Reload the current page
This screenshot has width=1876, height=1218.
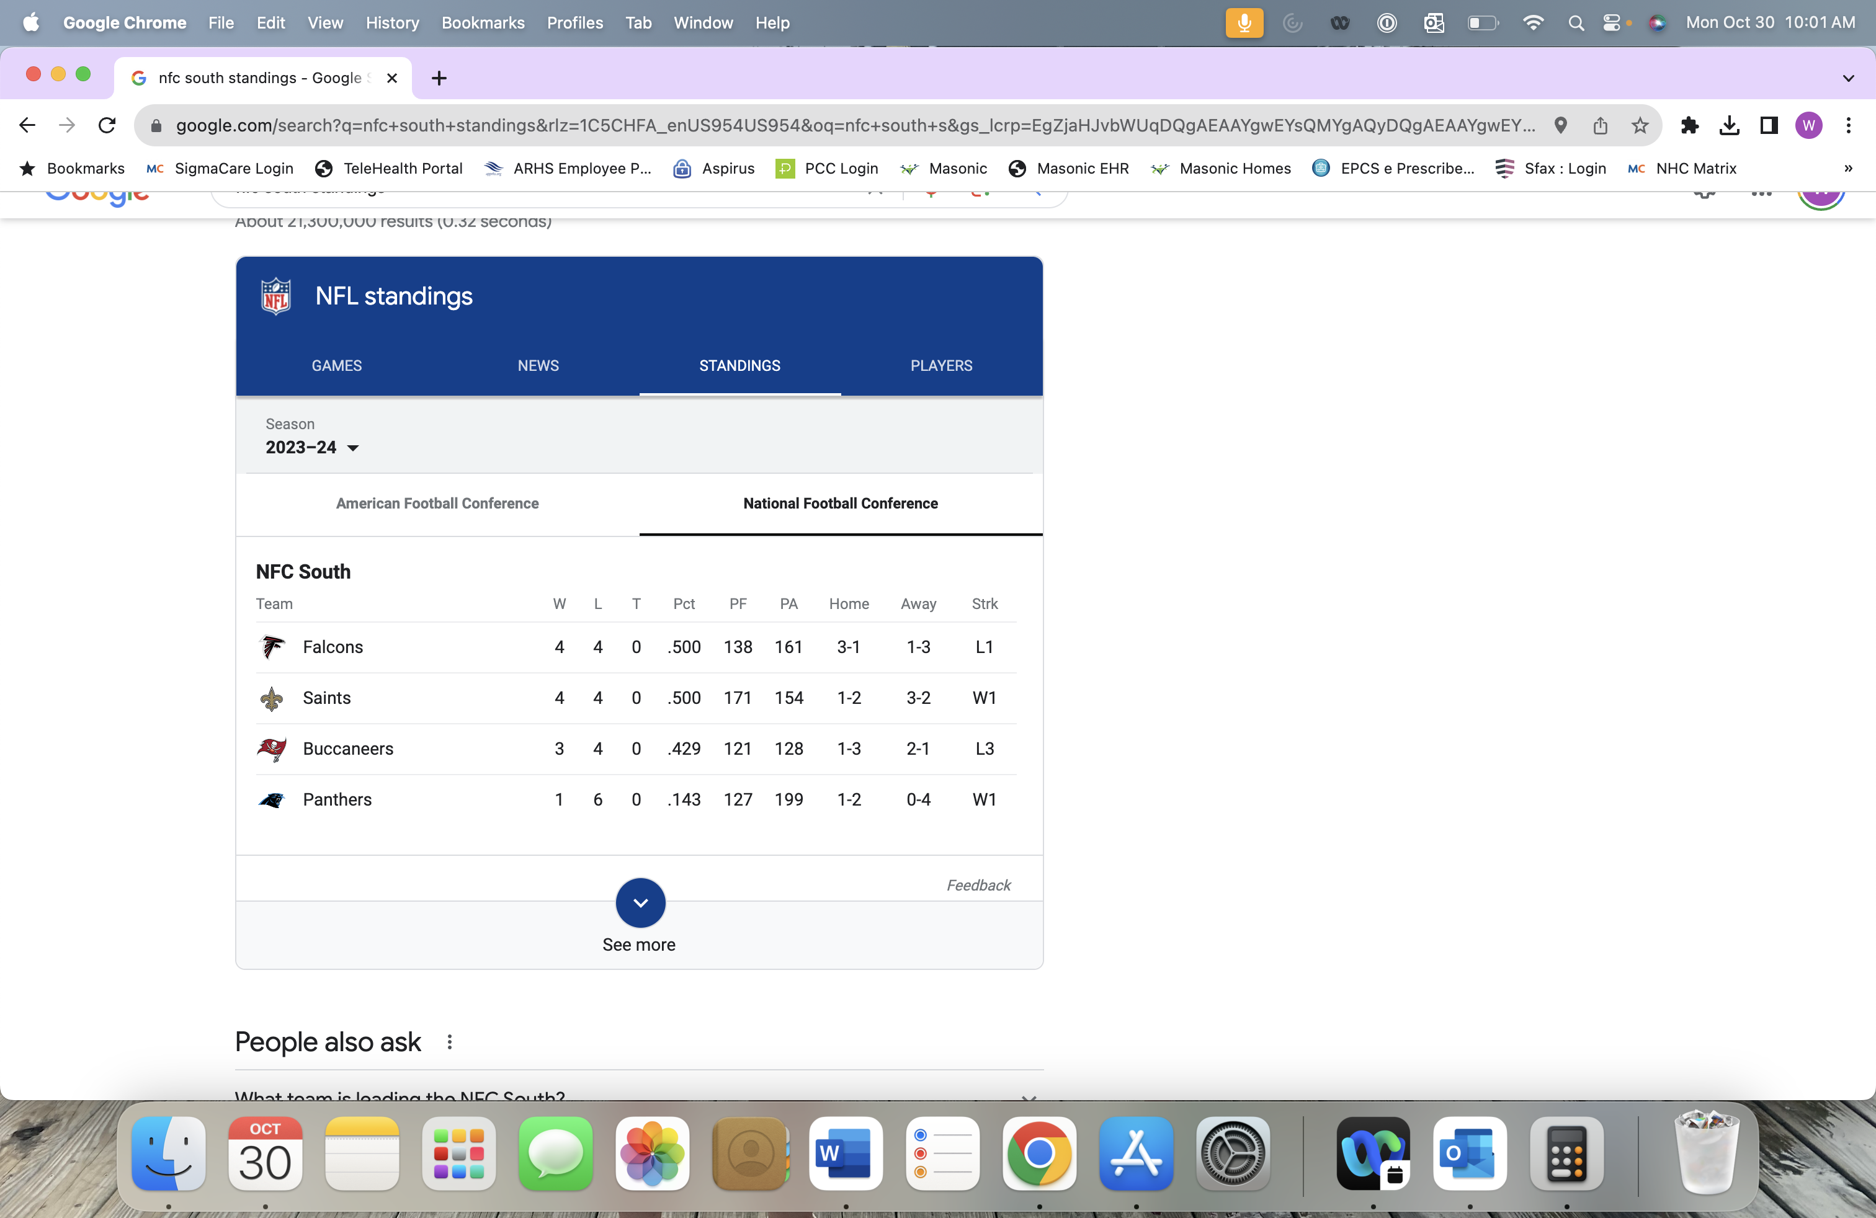click(x=107, y=125)
